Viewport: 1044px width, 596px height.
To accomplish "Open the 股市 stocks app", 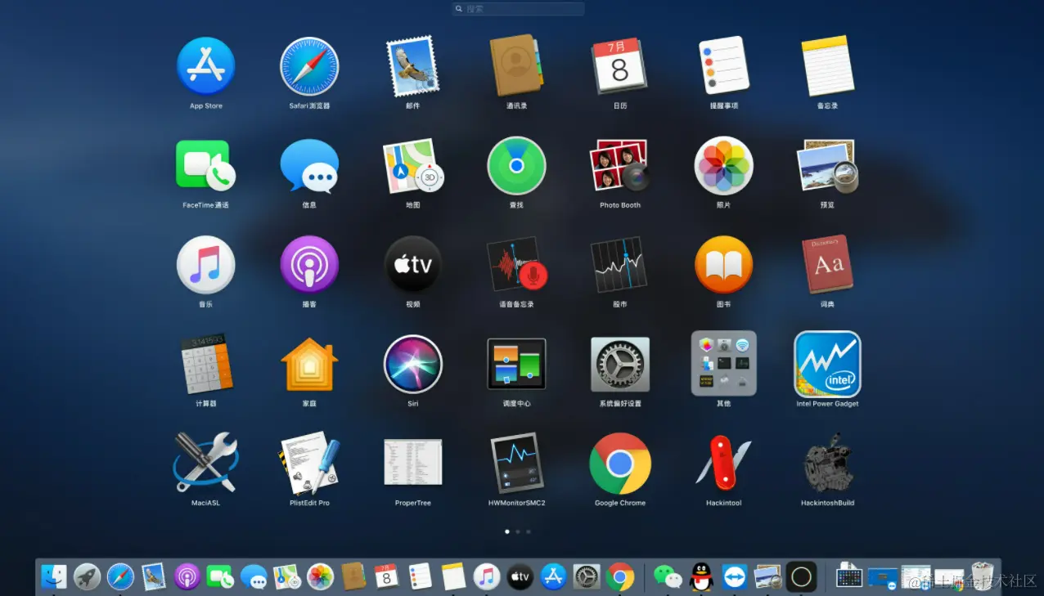I will (x=619, y=265).
